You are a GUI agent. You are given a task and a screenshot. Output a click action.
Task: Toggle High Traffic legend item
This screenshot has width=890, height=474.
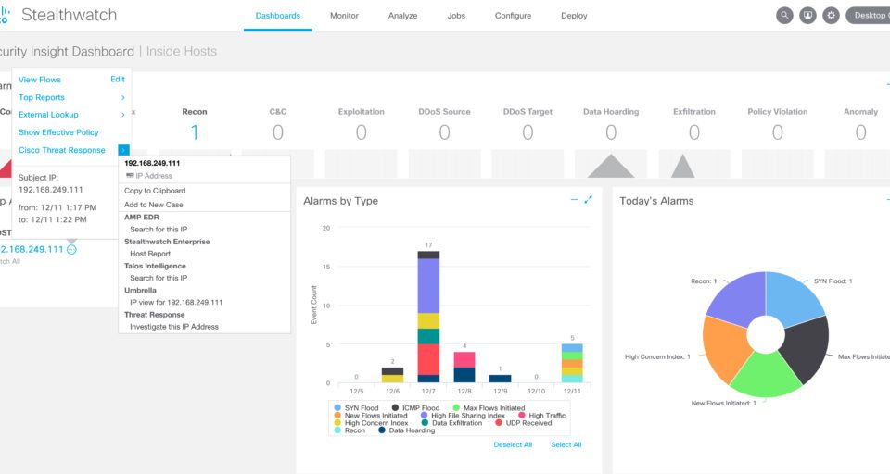tap(541, 416)
